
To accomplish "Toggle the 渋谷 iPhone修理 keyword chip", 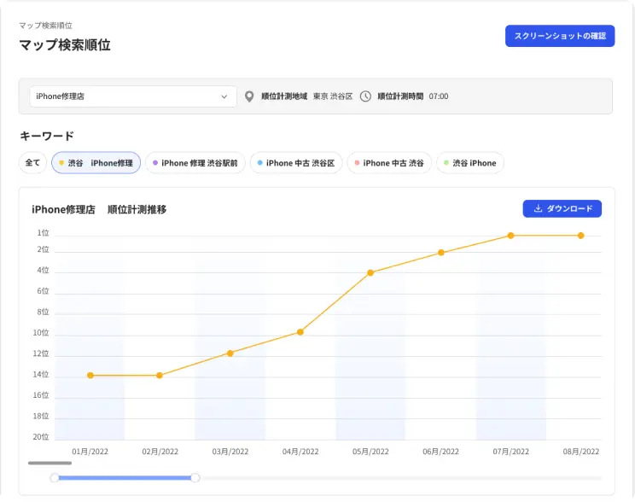I will 96,163.
